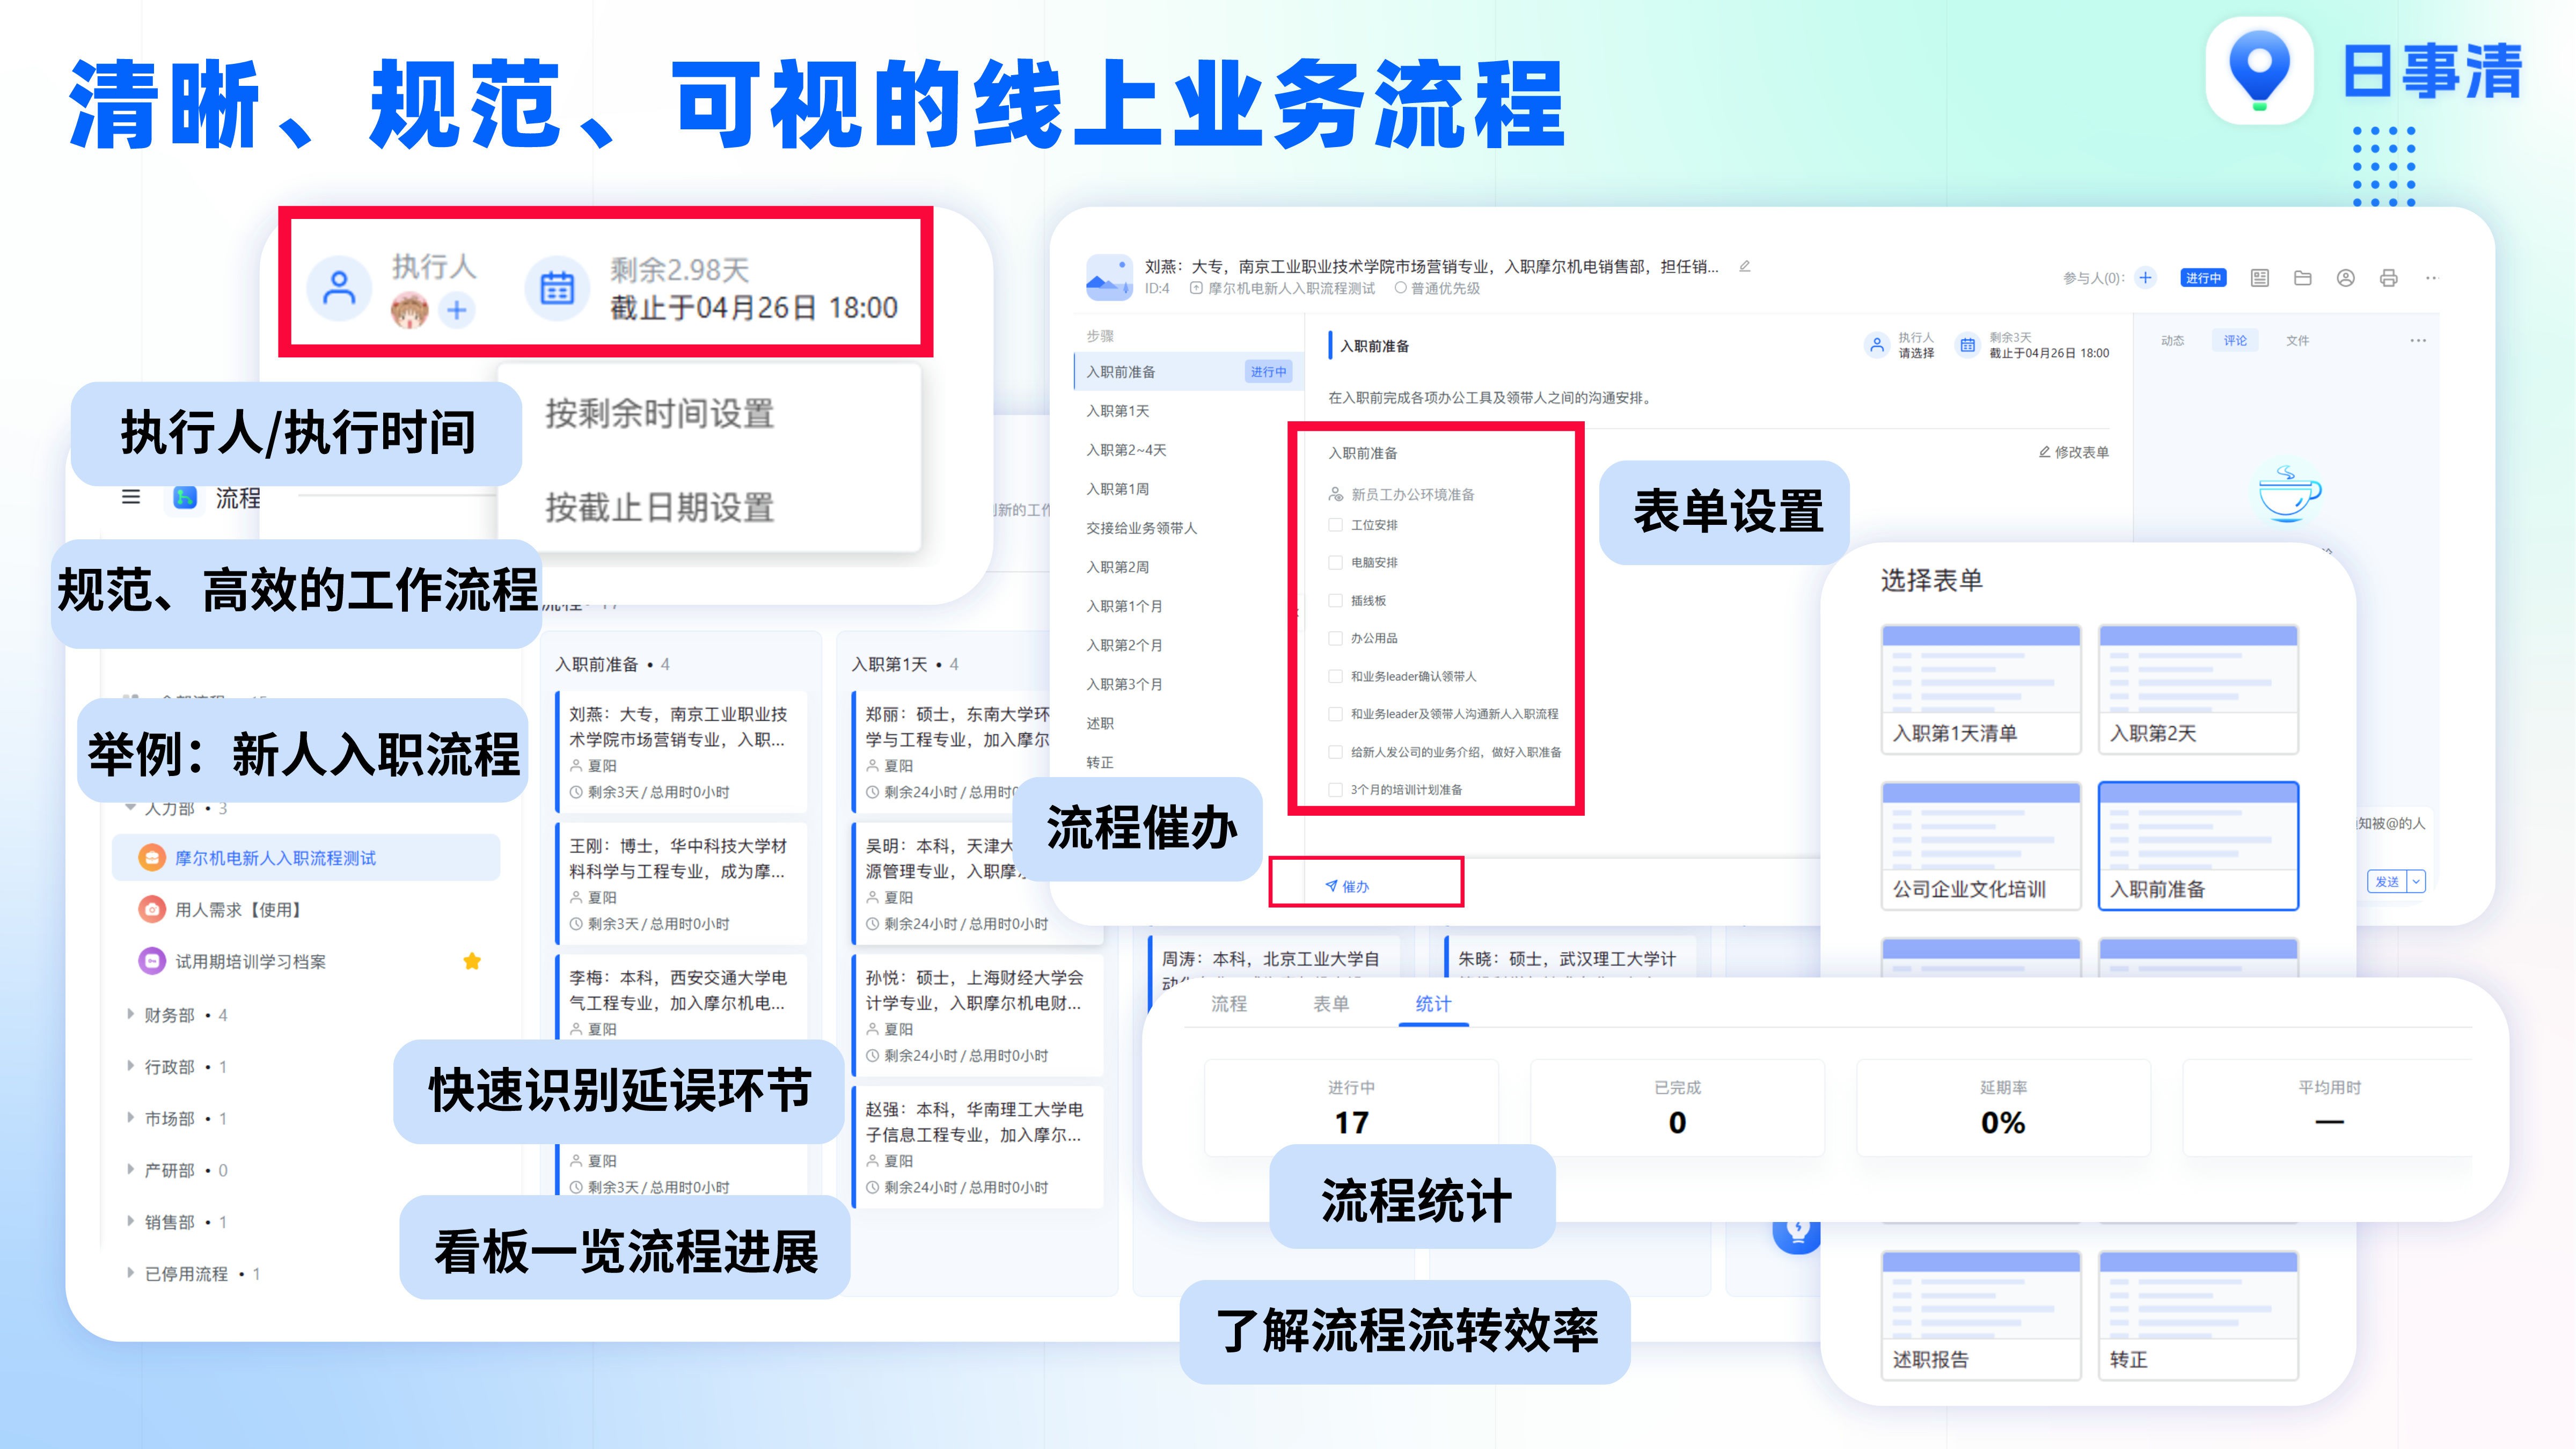Select the 述职报告 form thumbnail
This screenshot has height=1449, width=2576.
pyautogui.click(x=1981, y=1315)
